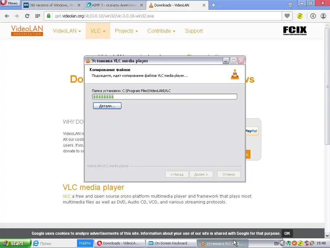Expand the Contribute navigation dropdown
This screenshot has height=248, width=330.
pos(161,31)
